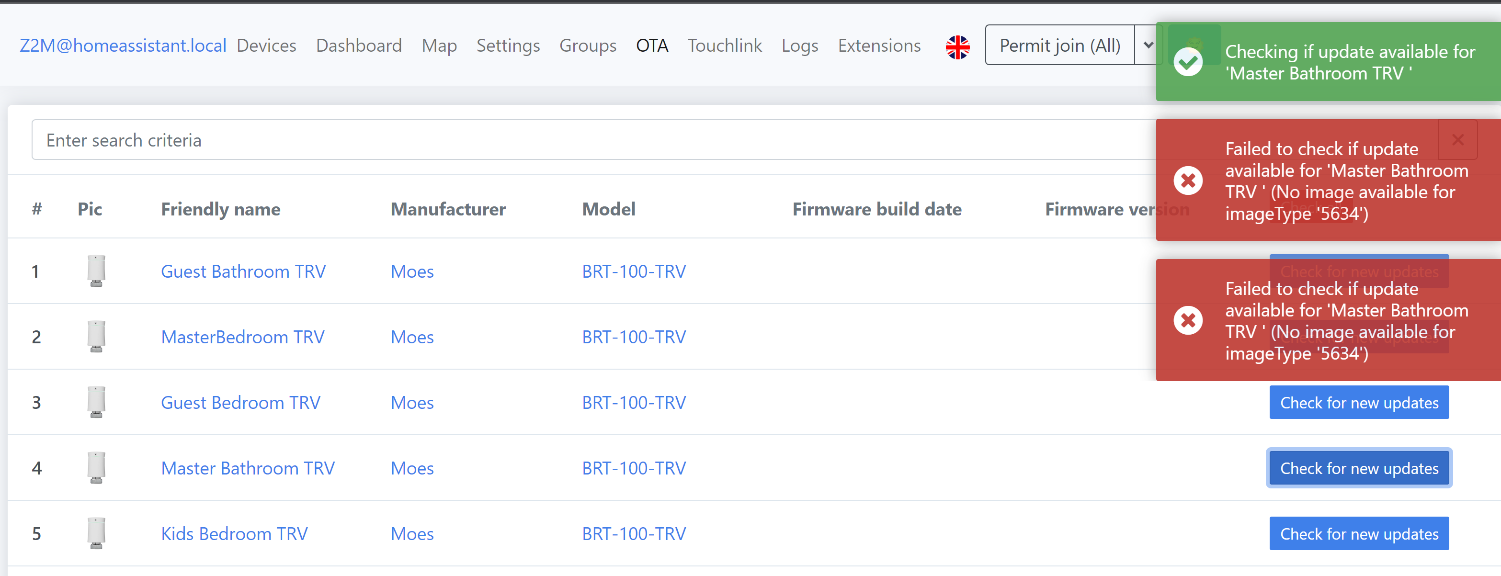
Task: Check for new updates for Kids Bedroom TRV
Action: pos(1358,533)
